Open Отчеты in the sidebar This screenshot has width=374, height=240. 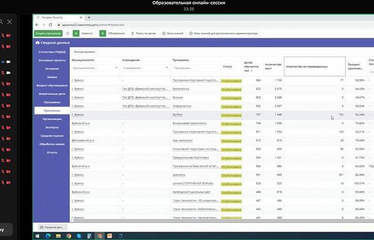click(x=52, y=152)
